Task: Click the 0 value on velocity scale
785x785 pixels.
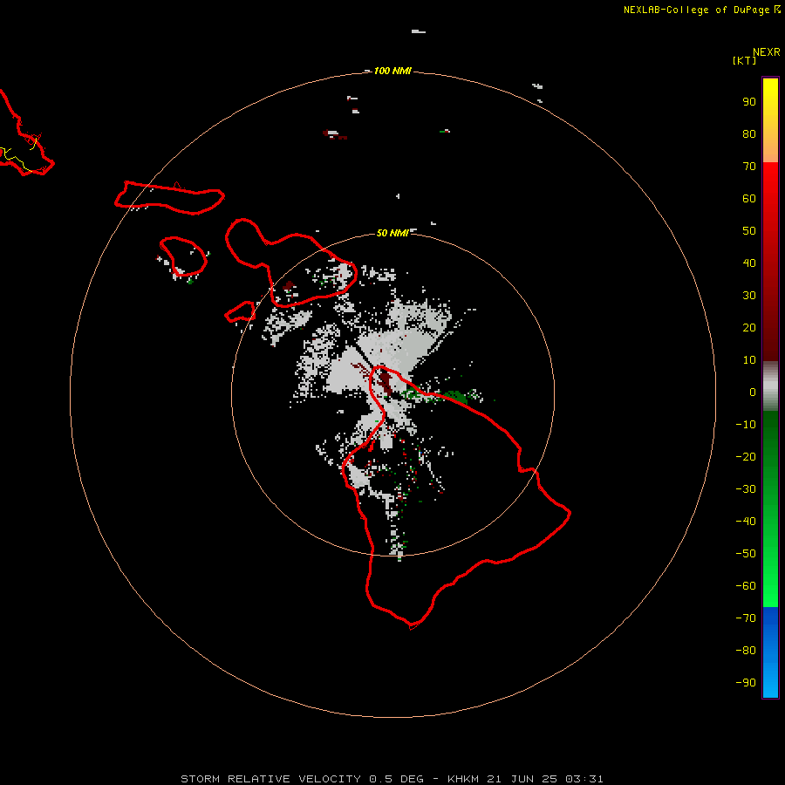Action: 753,392
